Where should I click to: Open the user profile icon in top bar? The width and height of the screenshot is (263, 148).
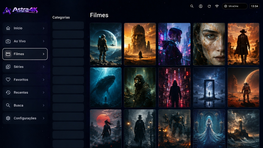pos(201,6)
